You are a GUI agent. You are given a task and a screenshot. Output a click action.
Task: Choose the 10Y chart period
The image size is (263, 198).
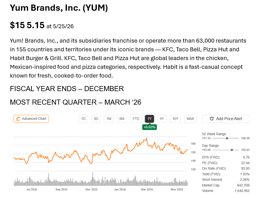175,119
